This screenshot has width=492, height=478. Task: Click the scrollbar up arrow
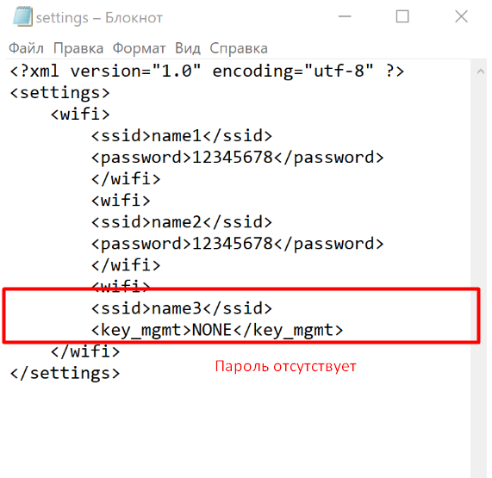coord(480,71)
